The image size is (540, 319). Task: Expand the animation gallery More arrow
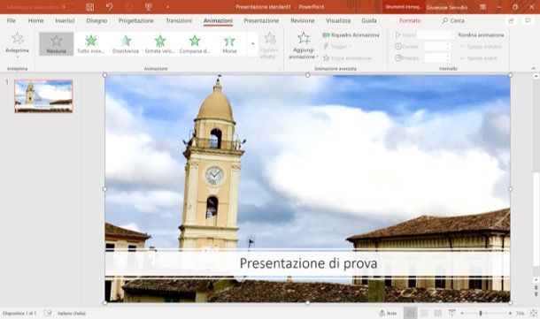(x=253, y=43)
